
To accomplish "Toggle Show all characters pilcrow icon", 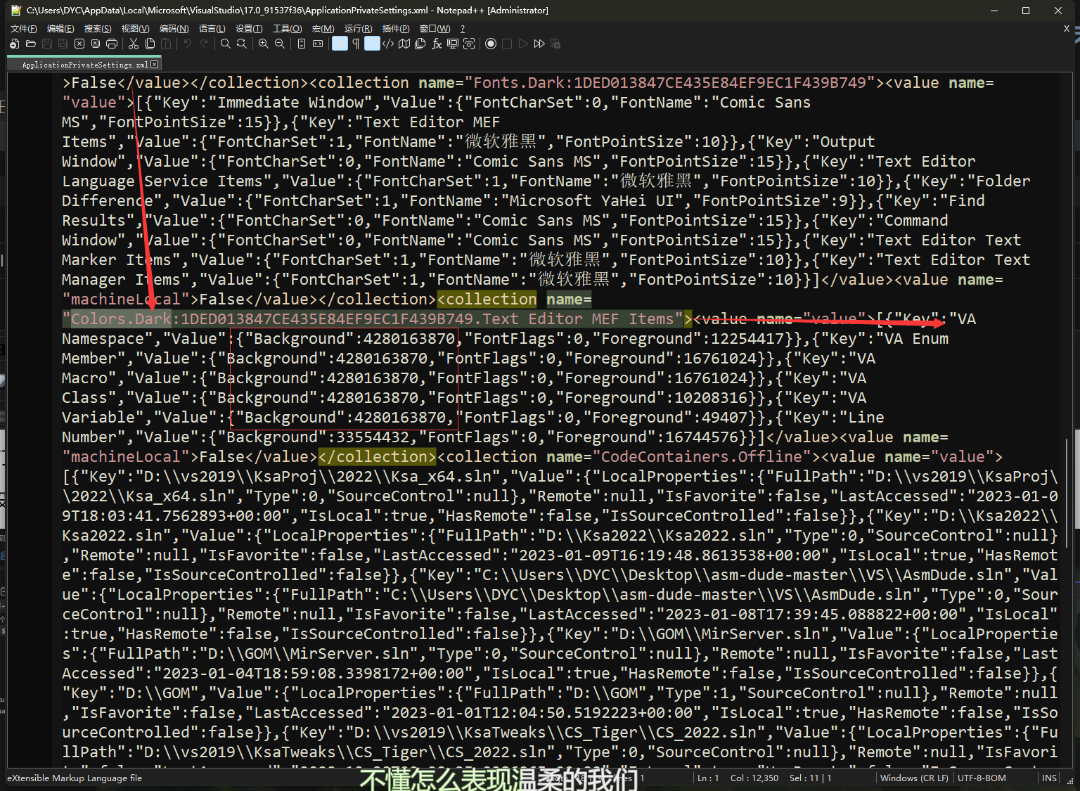I will 356,44.
